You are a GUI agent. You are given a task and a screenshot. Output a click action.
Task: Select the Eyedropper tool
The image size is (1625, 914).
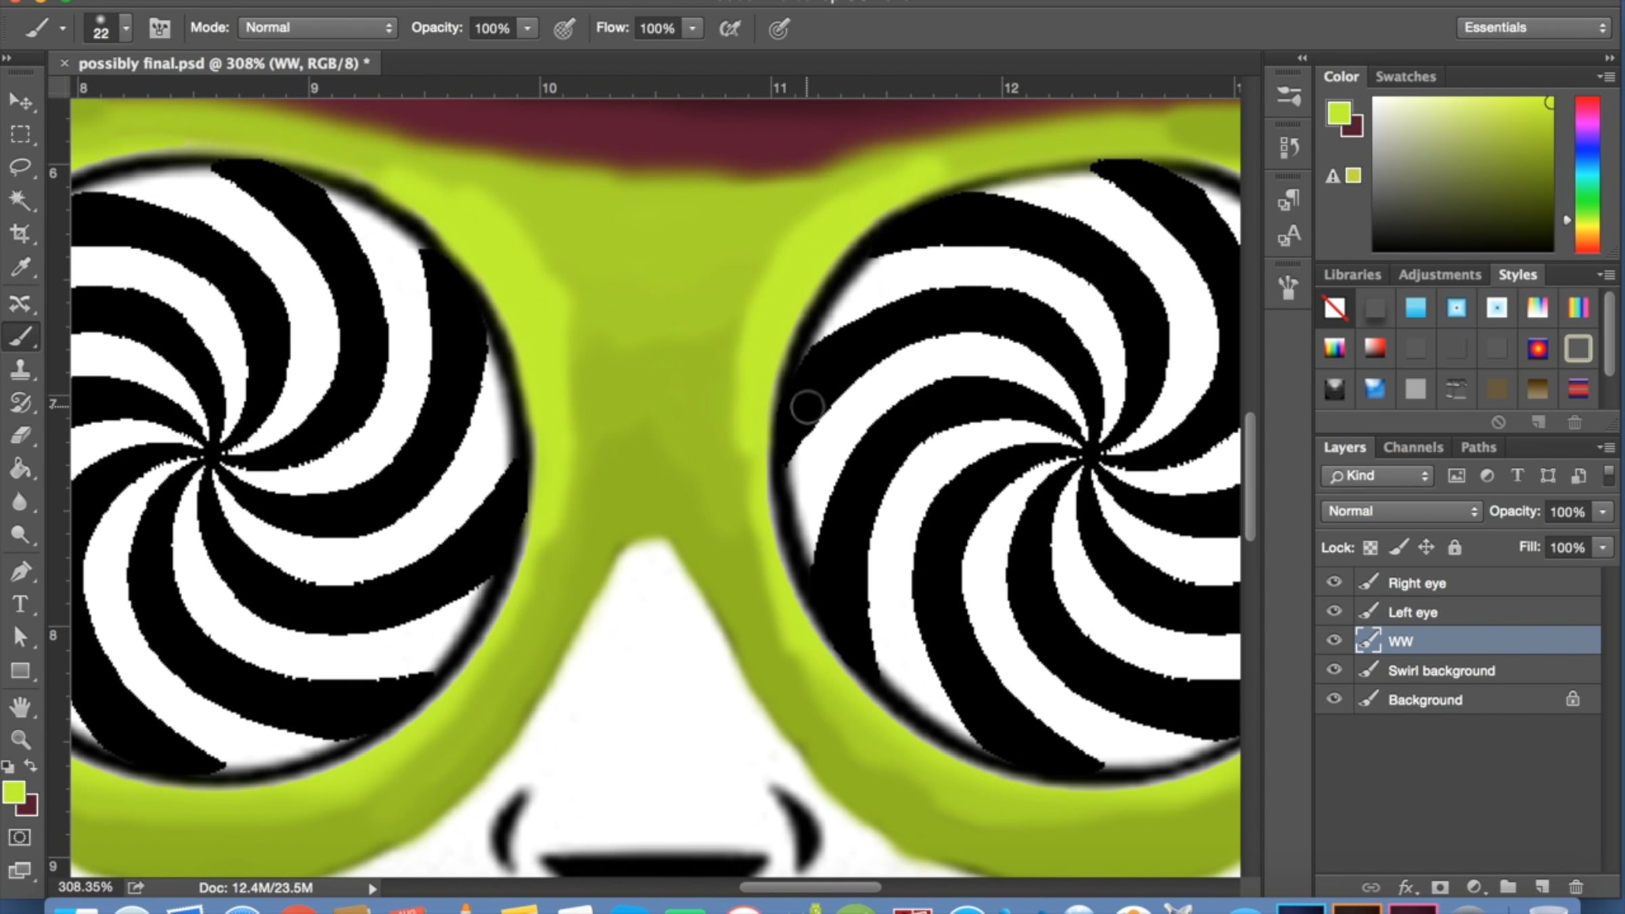(20, 267)
